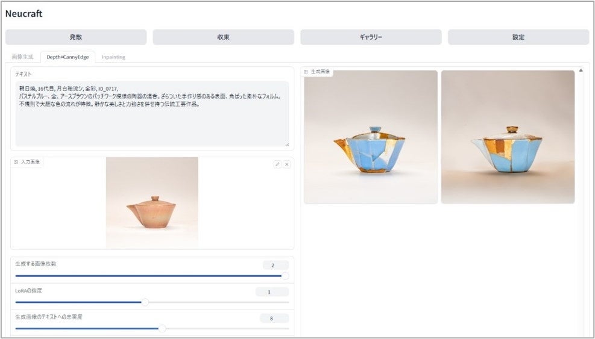Switch to the Inpainting tab
This screenshot has width=595, height=339.
coord(113,57)
